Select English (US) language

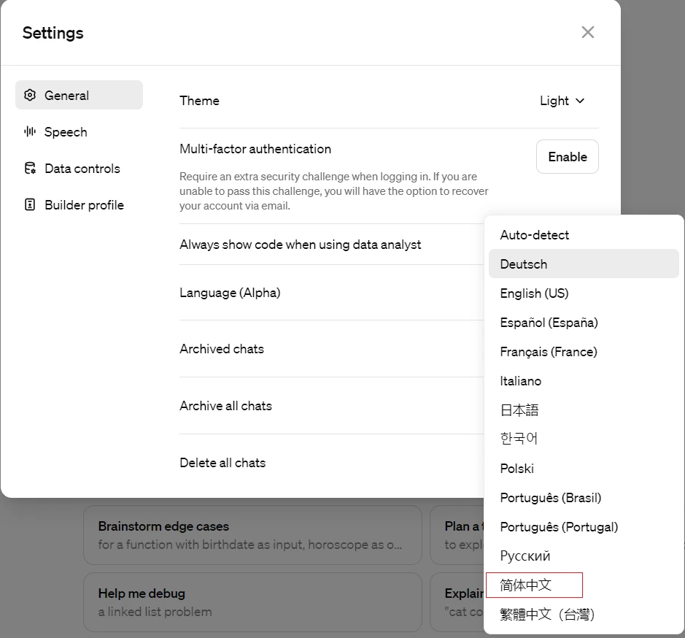pos(583,293)
